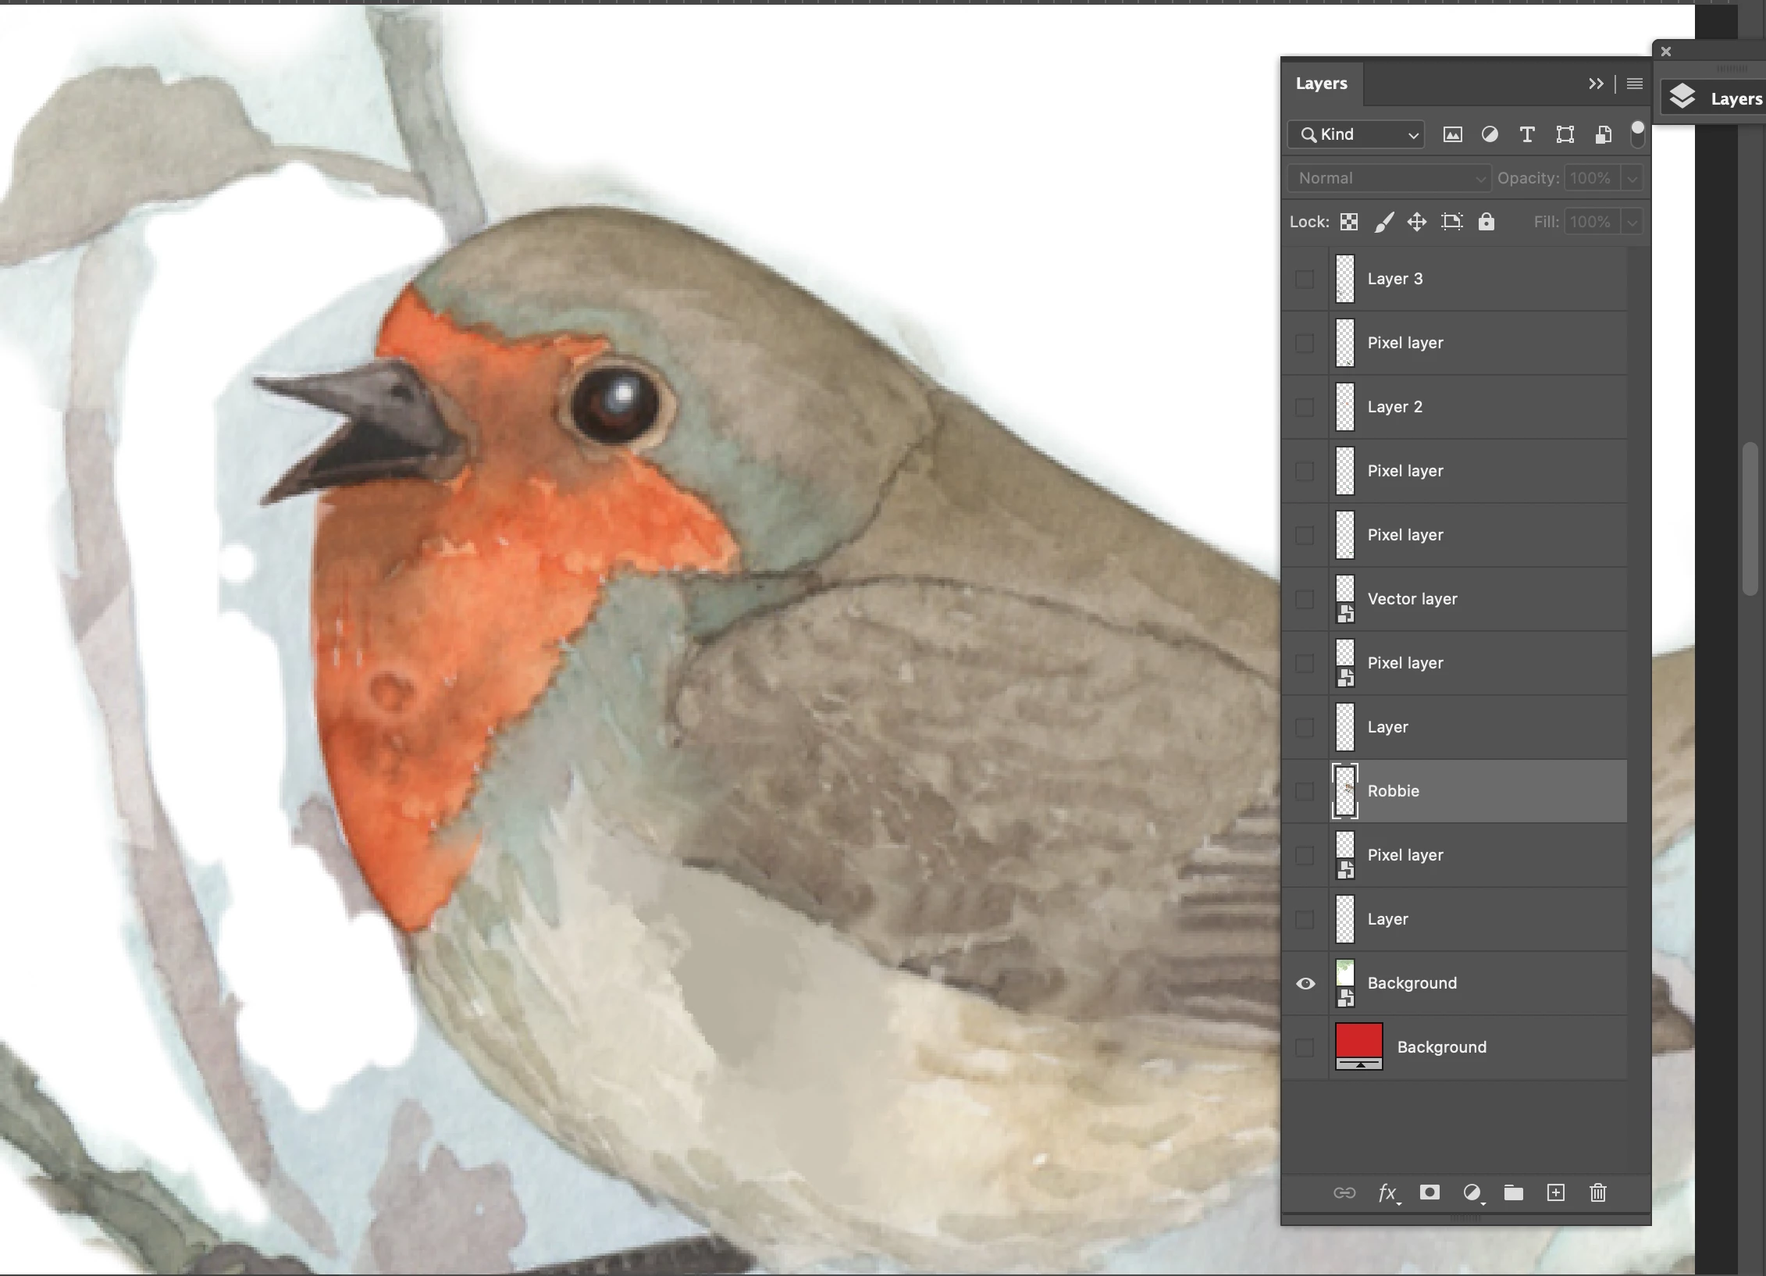Click the filter for pixel layers icon
Image resolution: width=1766 pixels, height=1276 pixels.
tap(1452, 134)
